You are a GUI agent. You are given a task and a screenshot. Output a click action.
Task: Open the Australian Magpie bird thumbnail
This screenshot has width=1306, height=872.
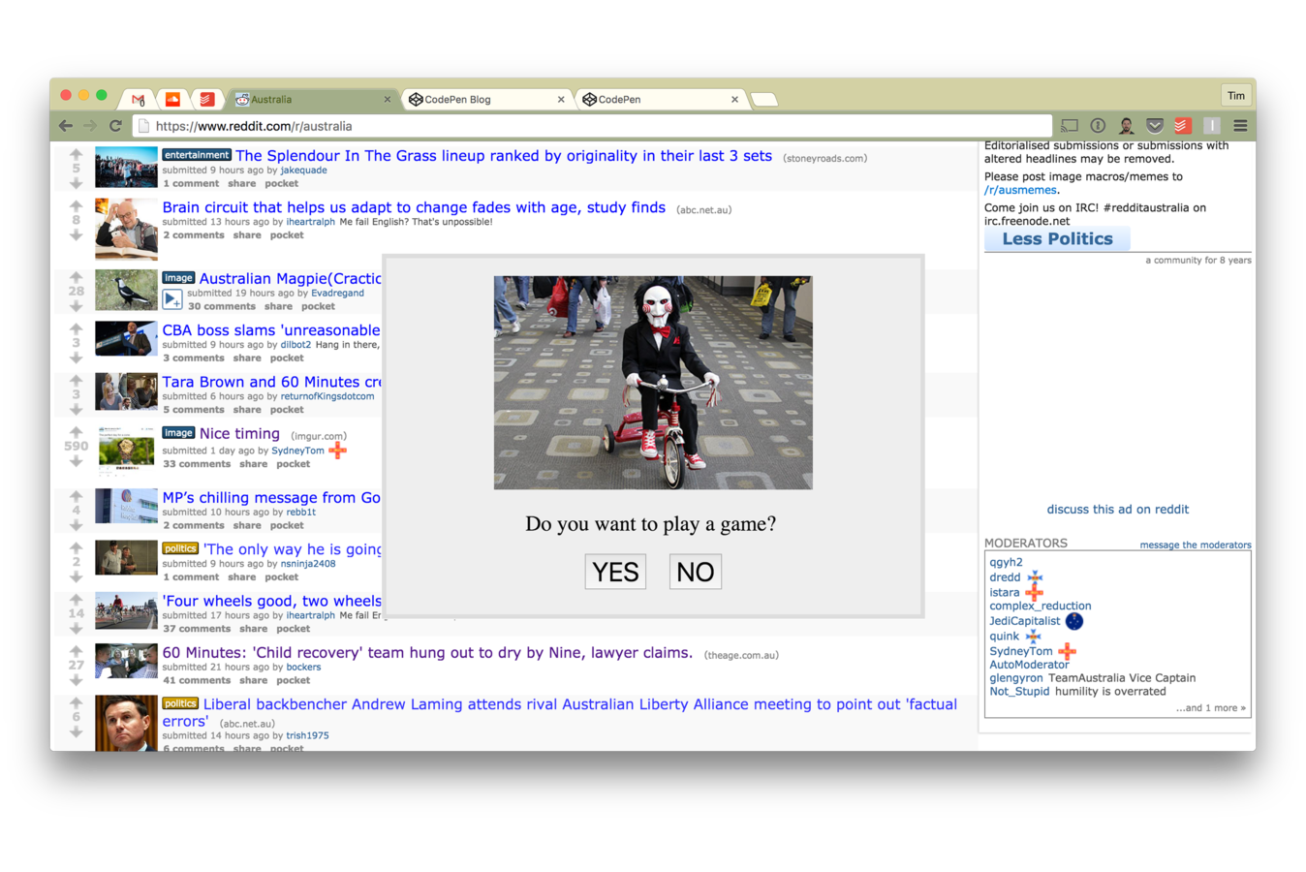tap(126, 290)
